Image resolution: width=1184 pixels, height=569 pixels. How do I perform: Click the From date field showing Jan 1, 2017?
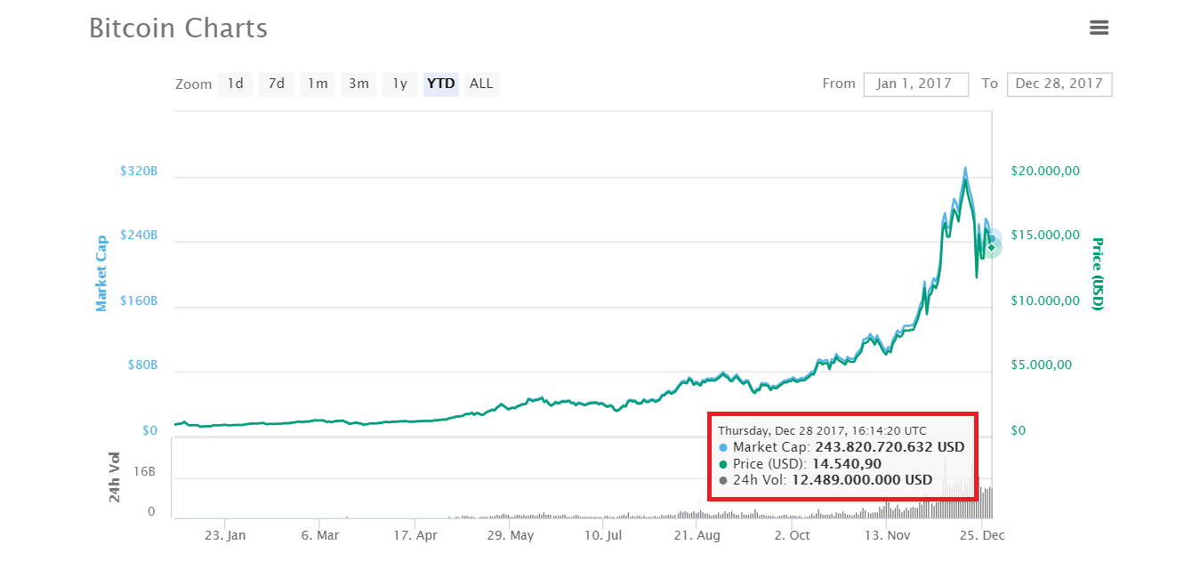916,84
